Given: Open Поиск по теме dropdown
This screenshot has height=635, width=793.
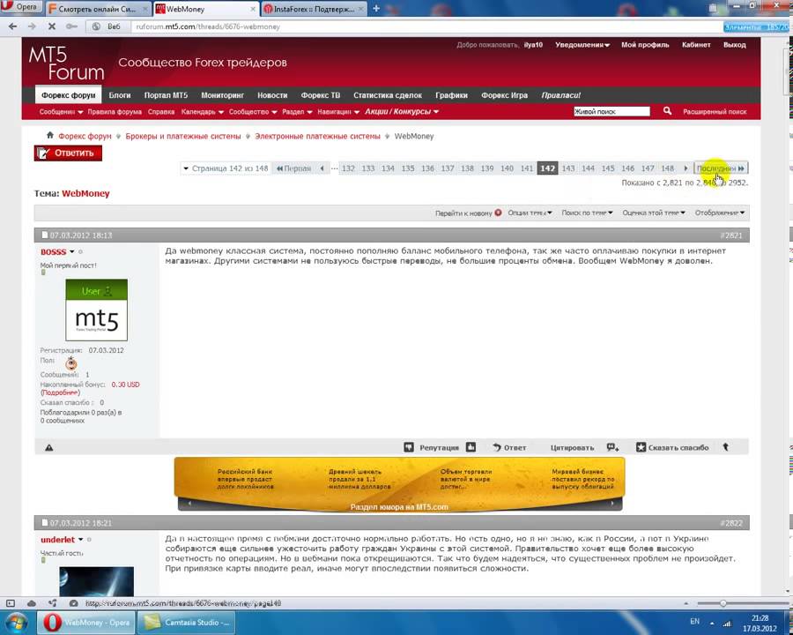Looking at the screenshot, I should click(x=587, y=213).
